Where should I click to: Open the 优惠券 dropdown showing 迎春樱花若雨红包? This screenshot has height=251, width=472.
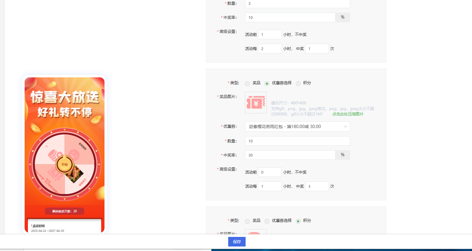[294, 127]
